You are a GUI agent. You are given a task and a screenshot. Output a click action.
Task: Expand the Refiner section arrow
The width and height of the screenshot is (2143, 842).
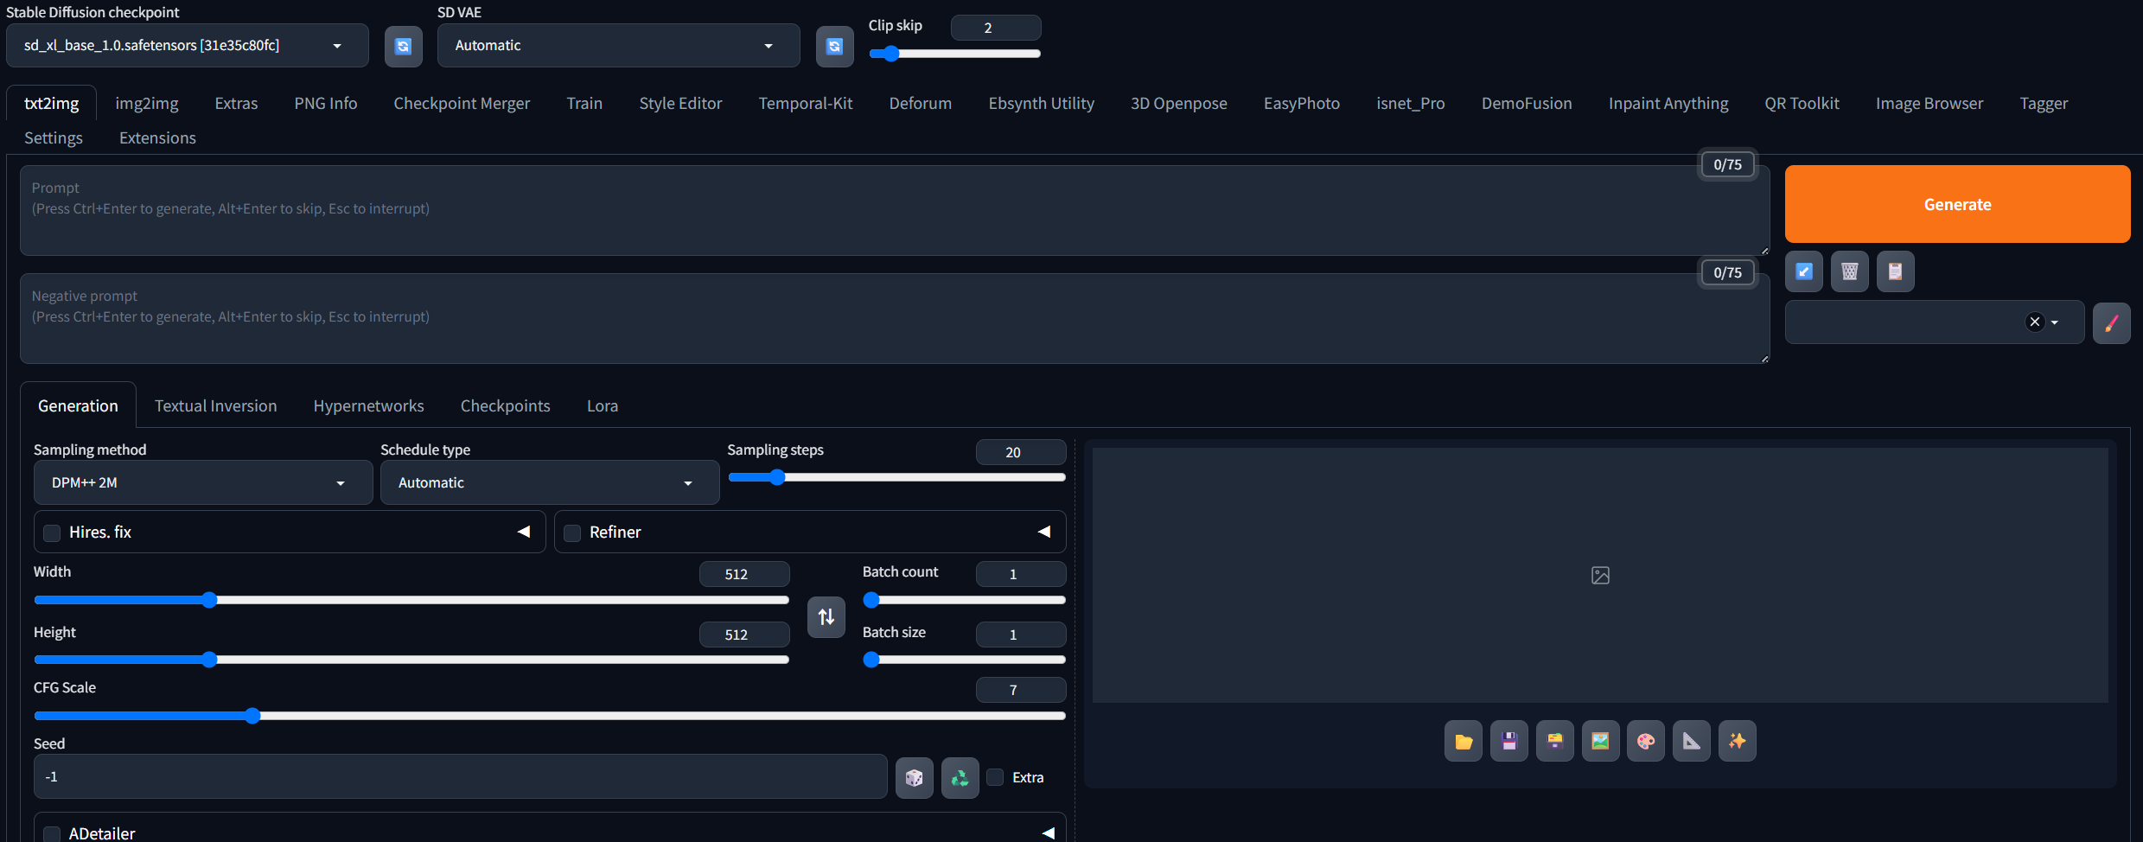[x=1043, y=532]
